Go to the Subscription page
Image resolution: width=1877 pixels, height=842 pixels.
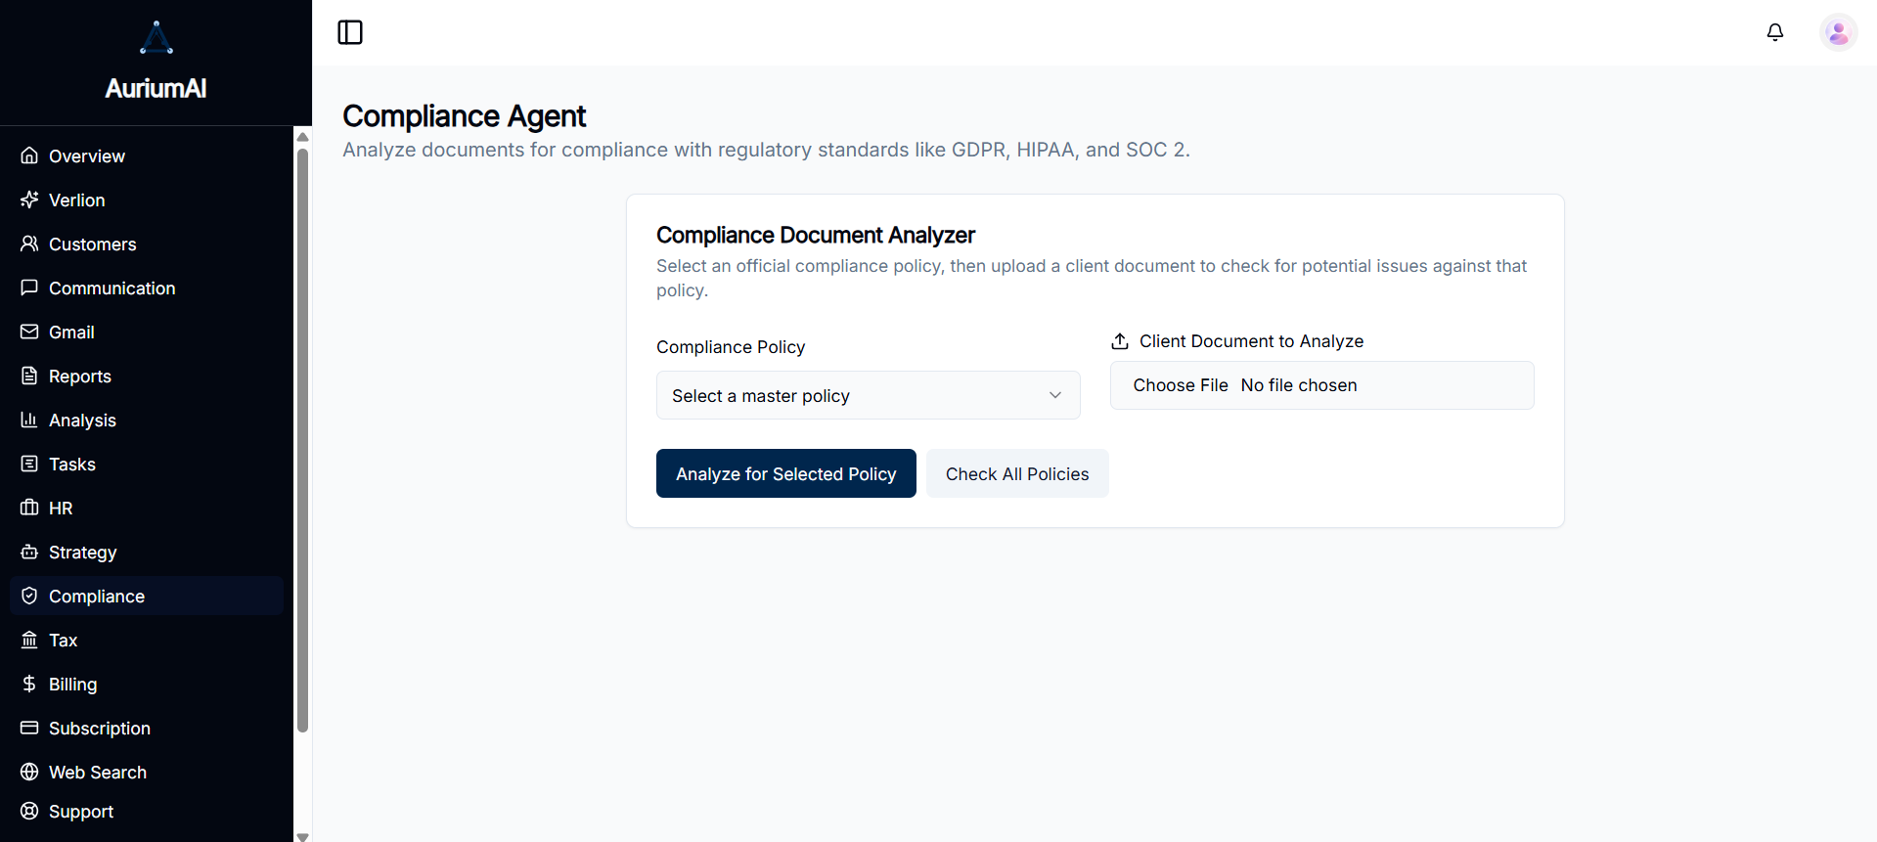coord(99,728)
